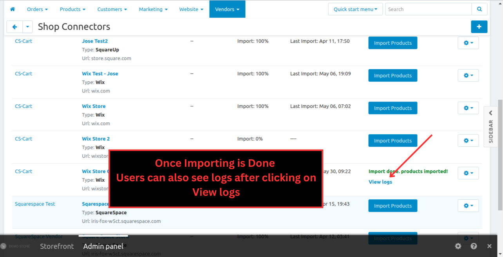This screenshot has height=257, width=503.
Task: Open gear menu for Wix Store 2
Action: click(468, 140)
